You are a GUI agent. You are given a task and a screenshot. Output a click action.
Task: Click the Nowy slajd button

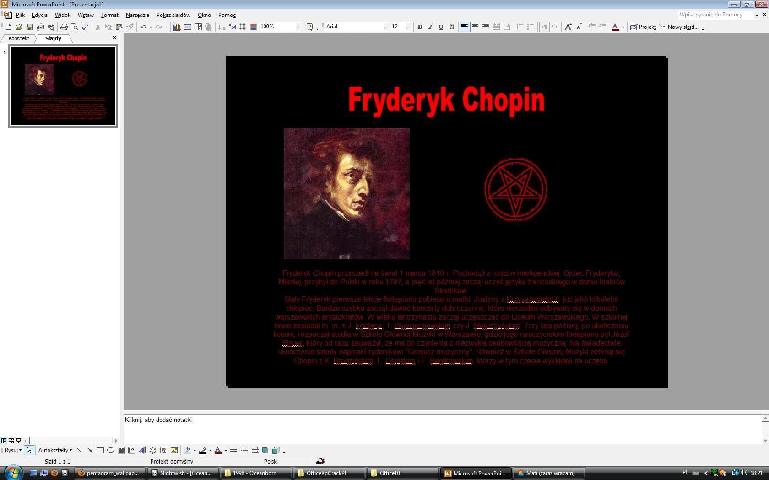[679, 27]
